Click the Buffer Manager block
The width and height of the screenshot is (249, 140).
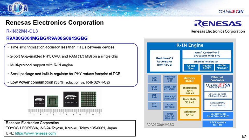pyautogui.click(x=222, y=67)
